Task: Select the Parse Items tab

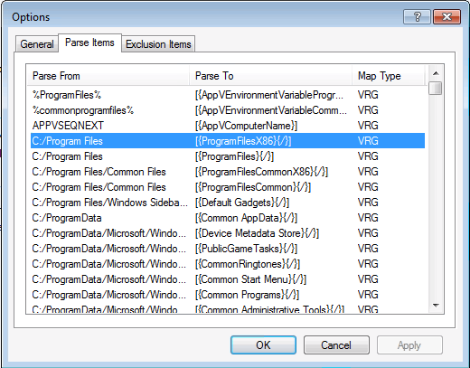Action: point(89,42)
